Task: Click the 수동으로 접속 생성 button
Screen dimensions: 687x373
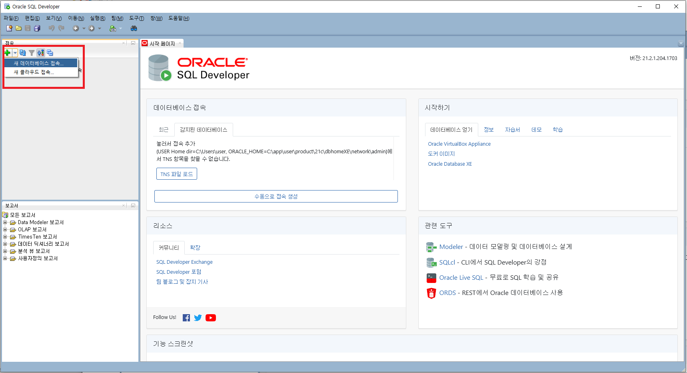Action: pos(276,197)
